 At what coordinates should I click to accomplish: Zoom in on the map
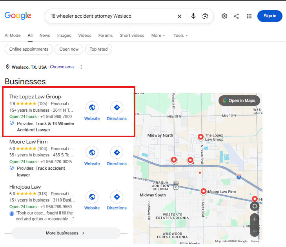[255, 219]
